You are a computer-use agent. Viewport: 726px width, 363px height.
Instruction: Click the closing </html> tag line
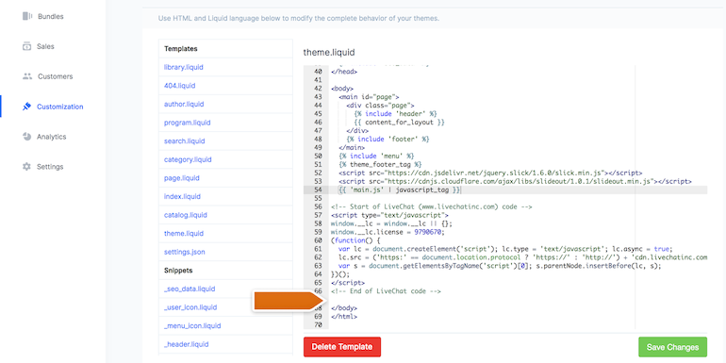tap(344, 317)
